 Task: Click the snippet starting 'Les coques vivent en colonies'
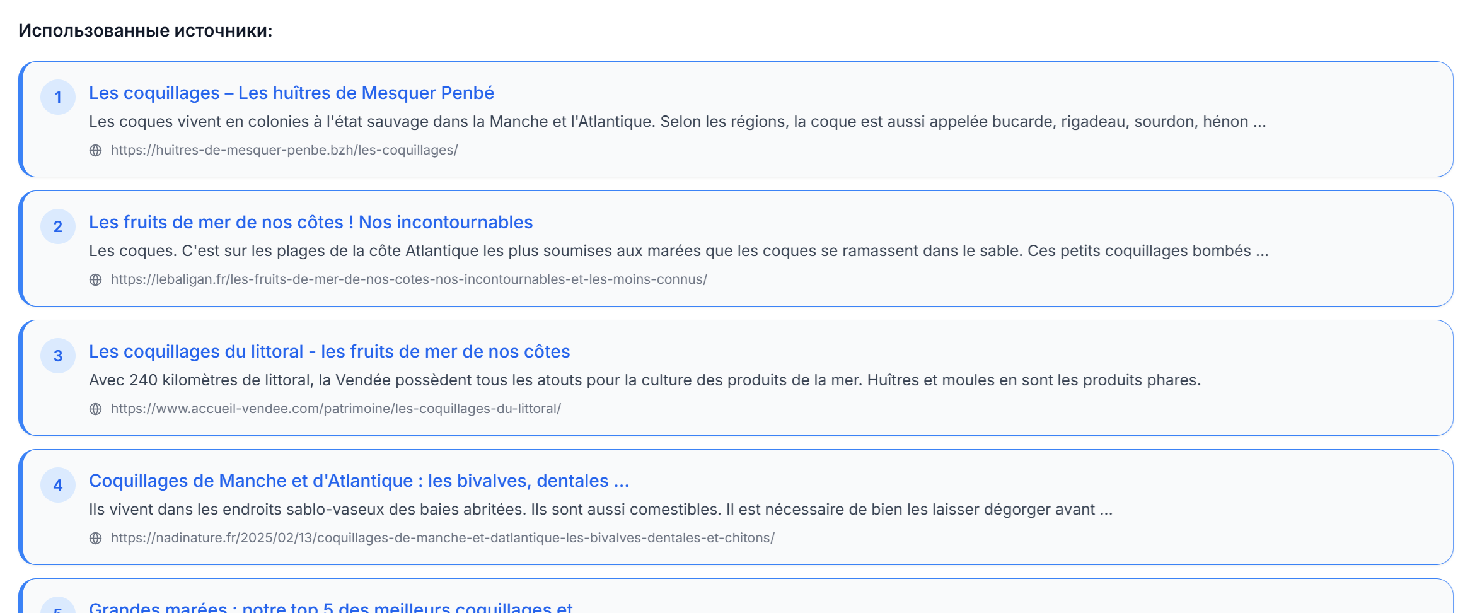(677, 122)
